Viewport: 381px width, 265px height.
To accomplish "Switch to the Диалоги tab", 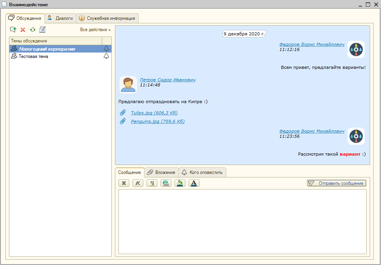I will pos(60,18).
